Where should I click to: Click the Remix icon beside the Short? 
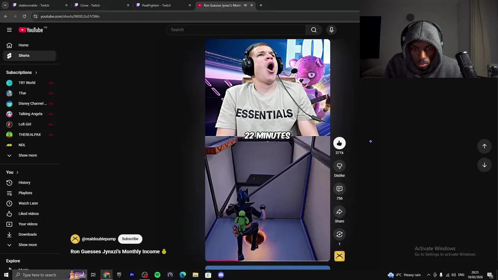coord(339,234)
